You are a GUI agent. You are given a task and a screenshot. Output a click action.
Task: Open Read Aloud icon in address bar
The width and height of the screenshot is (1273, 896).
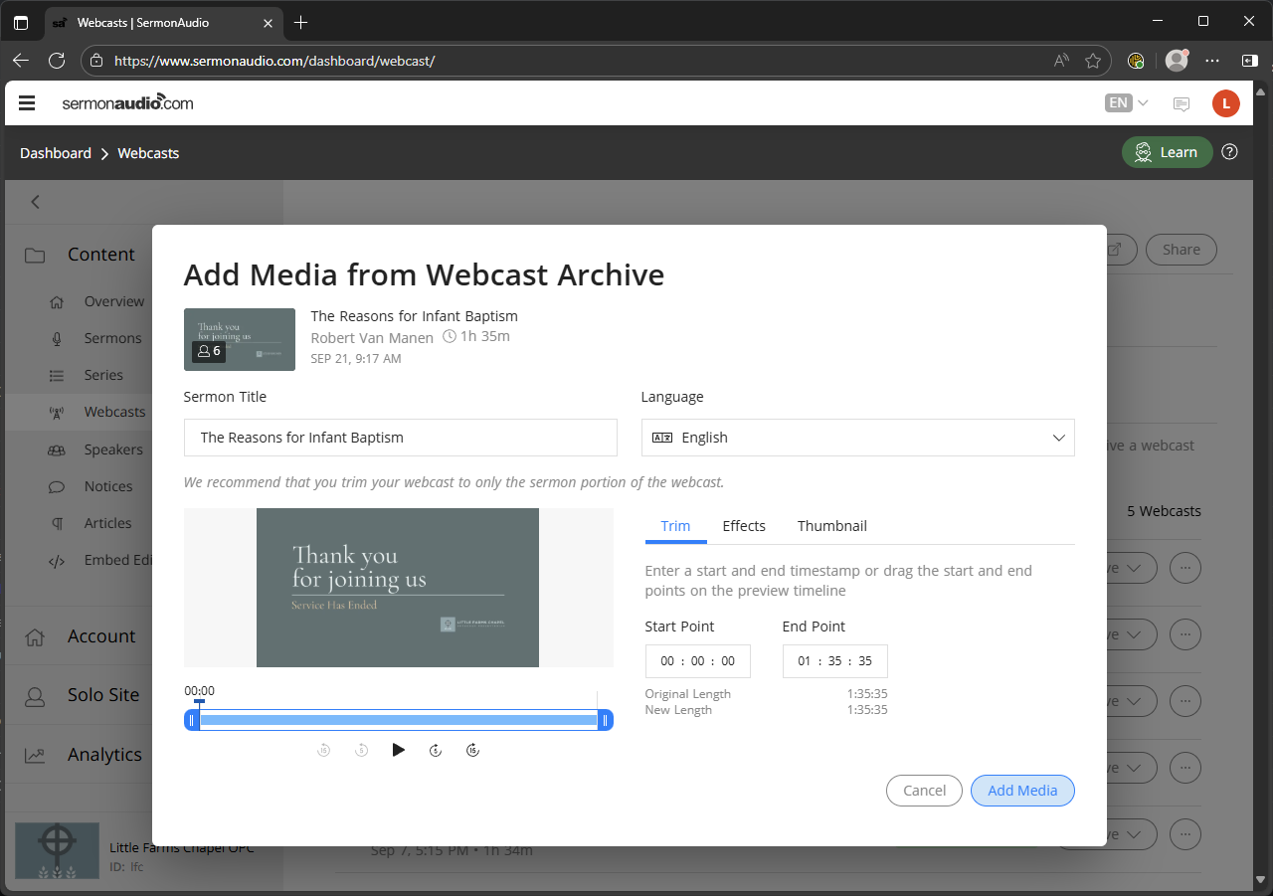(1061, 61)
